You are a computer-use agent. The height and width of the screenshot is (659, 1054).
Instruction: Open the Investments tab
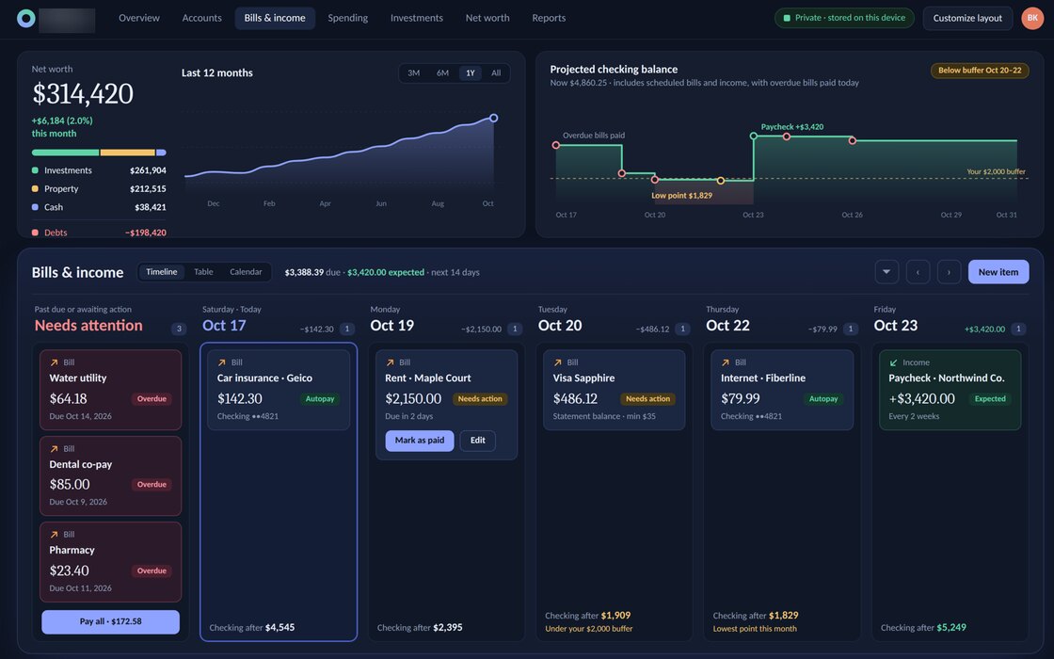[x=417, y=18]
